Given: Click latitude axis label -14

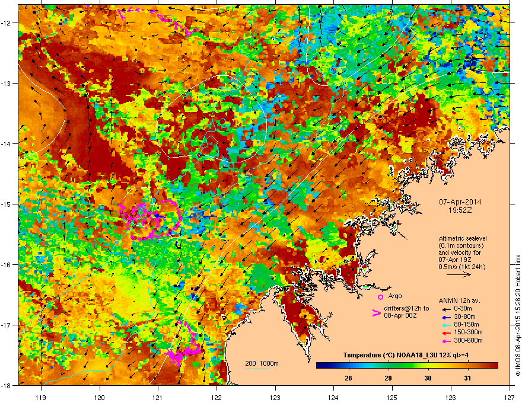Looking at the screenshot, I should click(6, 143).
